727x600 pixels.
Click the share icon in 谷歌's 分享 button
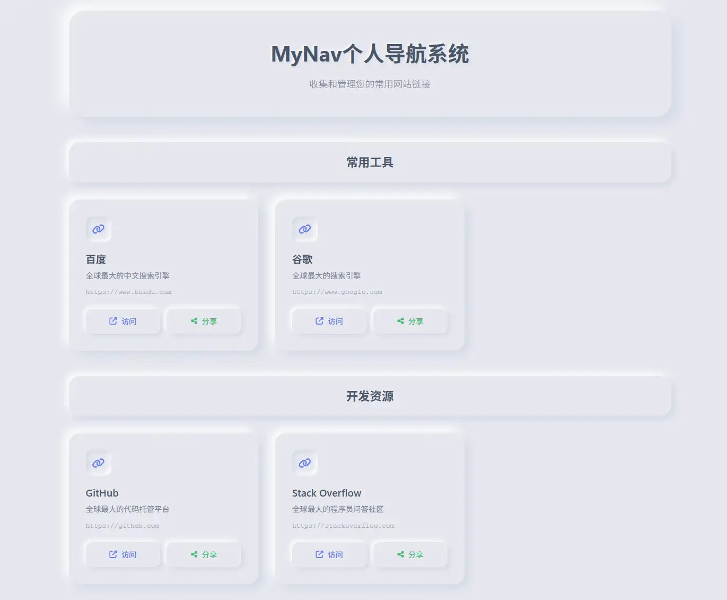point(401,321)
